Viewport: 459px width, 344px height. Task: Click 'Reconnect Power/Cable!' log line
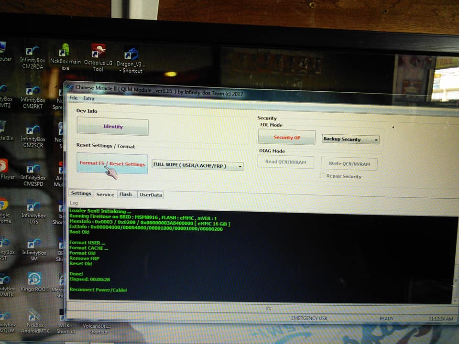click(x=98, y=290)
